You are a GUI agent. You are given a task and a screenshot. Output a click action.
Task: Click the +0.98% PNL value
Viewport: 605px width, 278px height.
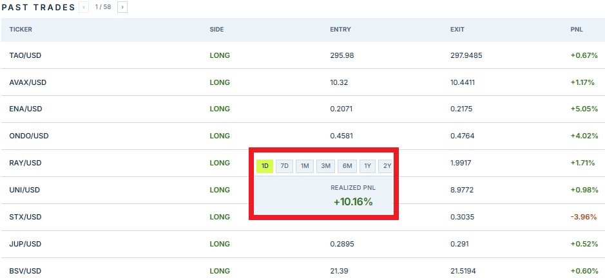pyautogui.click(x=584, y=190)
